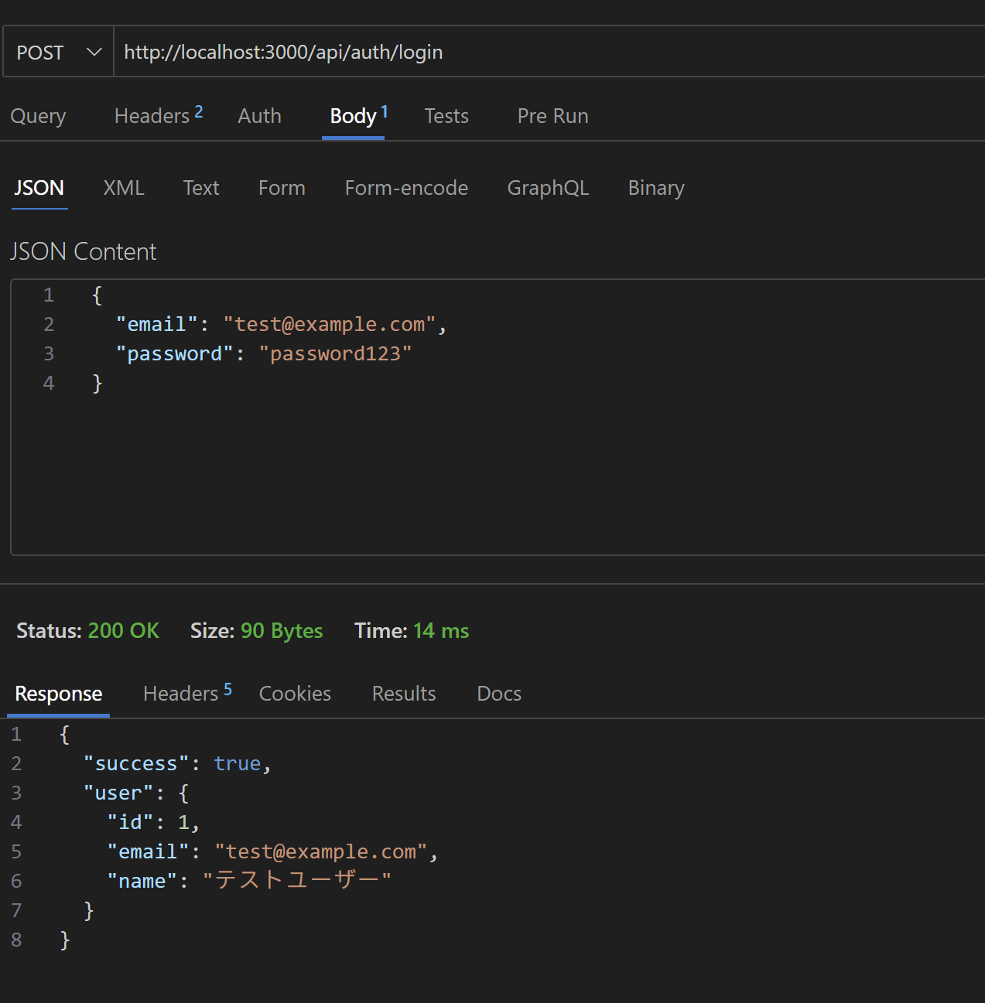Screen dimensions: 985x1003
Task: Click the "password" line in request body
Action: [x=264, y=353]
